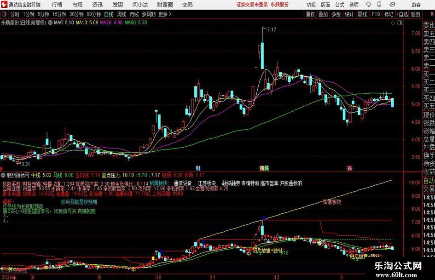Viewport: 435px width, 280px height.
Task: Switch to 30分钟 period
Action: click(76, 14)
